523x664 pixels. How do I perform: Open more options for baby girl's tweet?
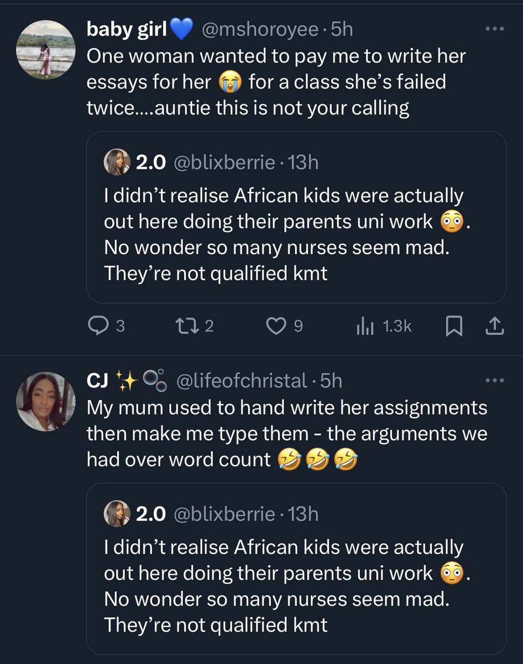pos(494,29)
